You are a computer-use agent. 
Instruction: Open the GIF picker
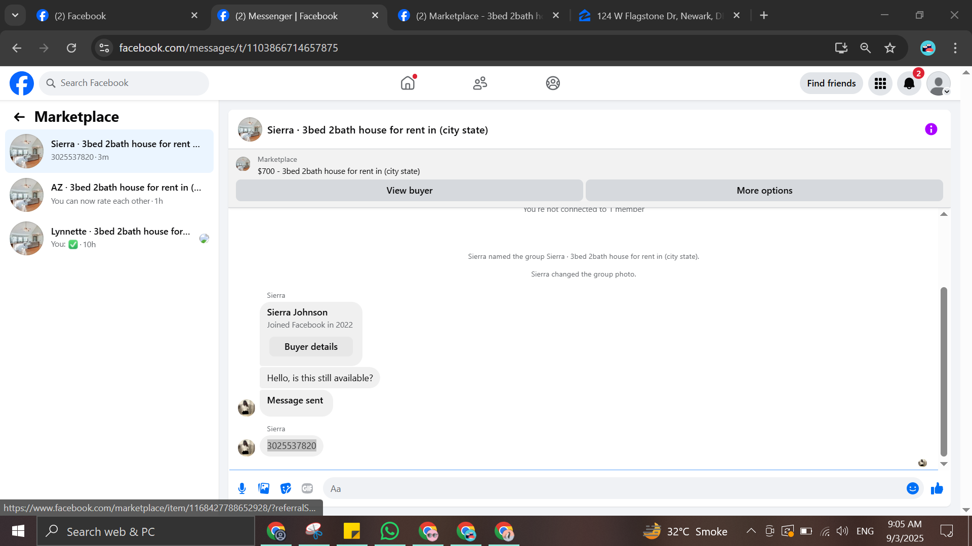tap(307, 488)
